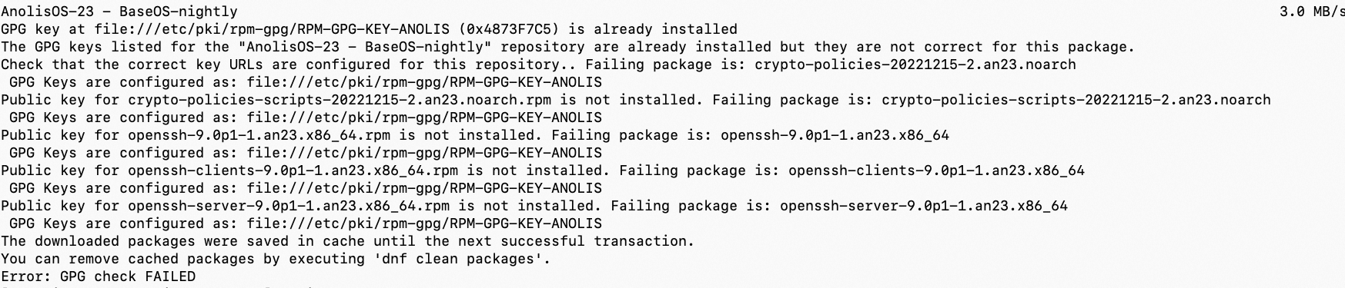This screenshot has width=1345, height=288.
Task: Click failing package crypto-policies-scripts-20221215-2.an23.noarch at line end
Action: click(1076, 100)
